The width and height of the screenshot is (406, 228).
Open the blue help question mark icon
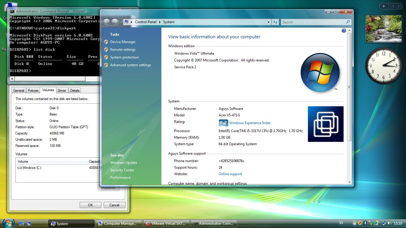pos(344,31)
